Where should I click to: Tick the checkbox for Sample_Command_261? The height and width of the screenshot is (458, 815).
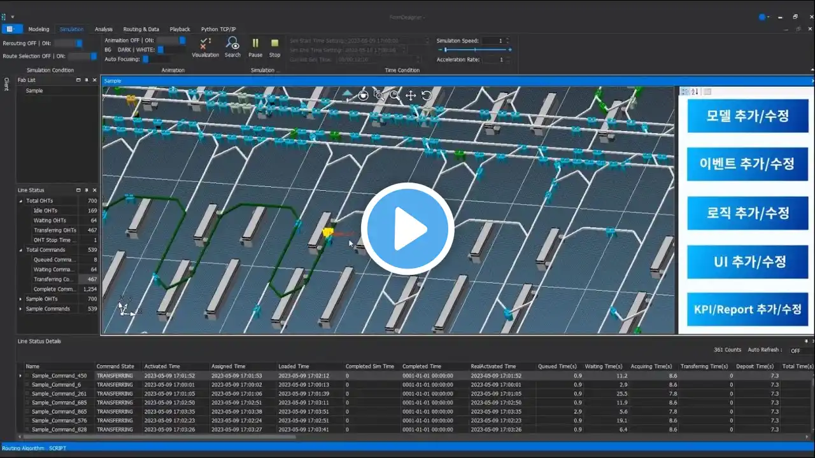click(x=28, y=394)
